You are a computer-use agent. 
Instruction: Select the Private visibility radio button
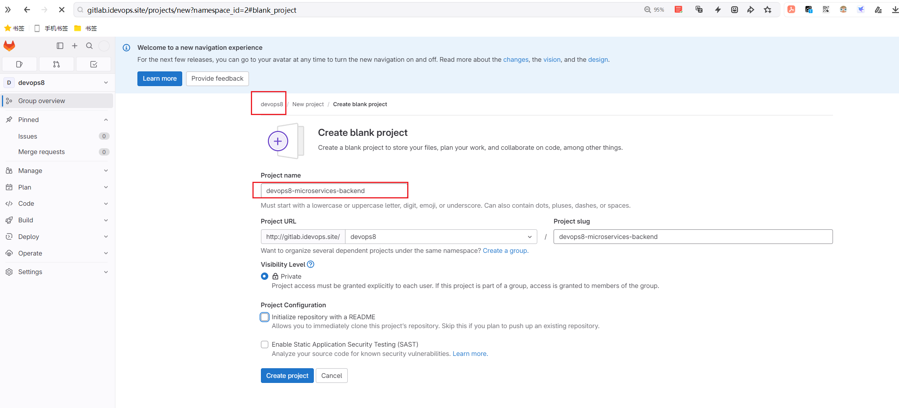pyautogui.click(x=264, y=276)
